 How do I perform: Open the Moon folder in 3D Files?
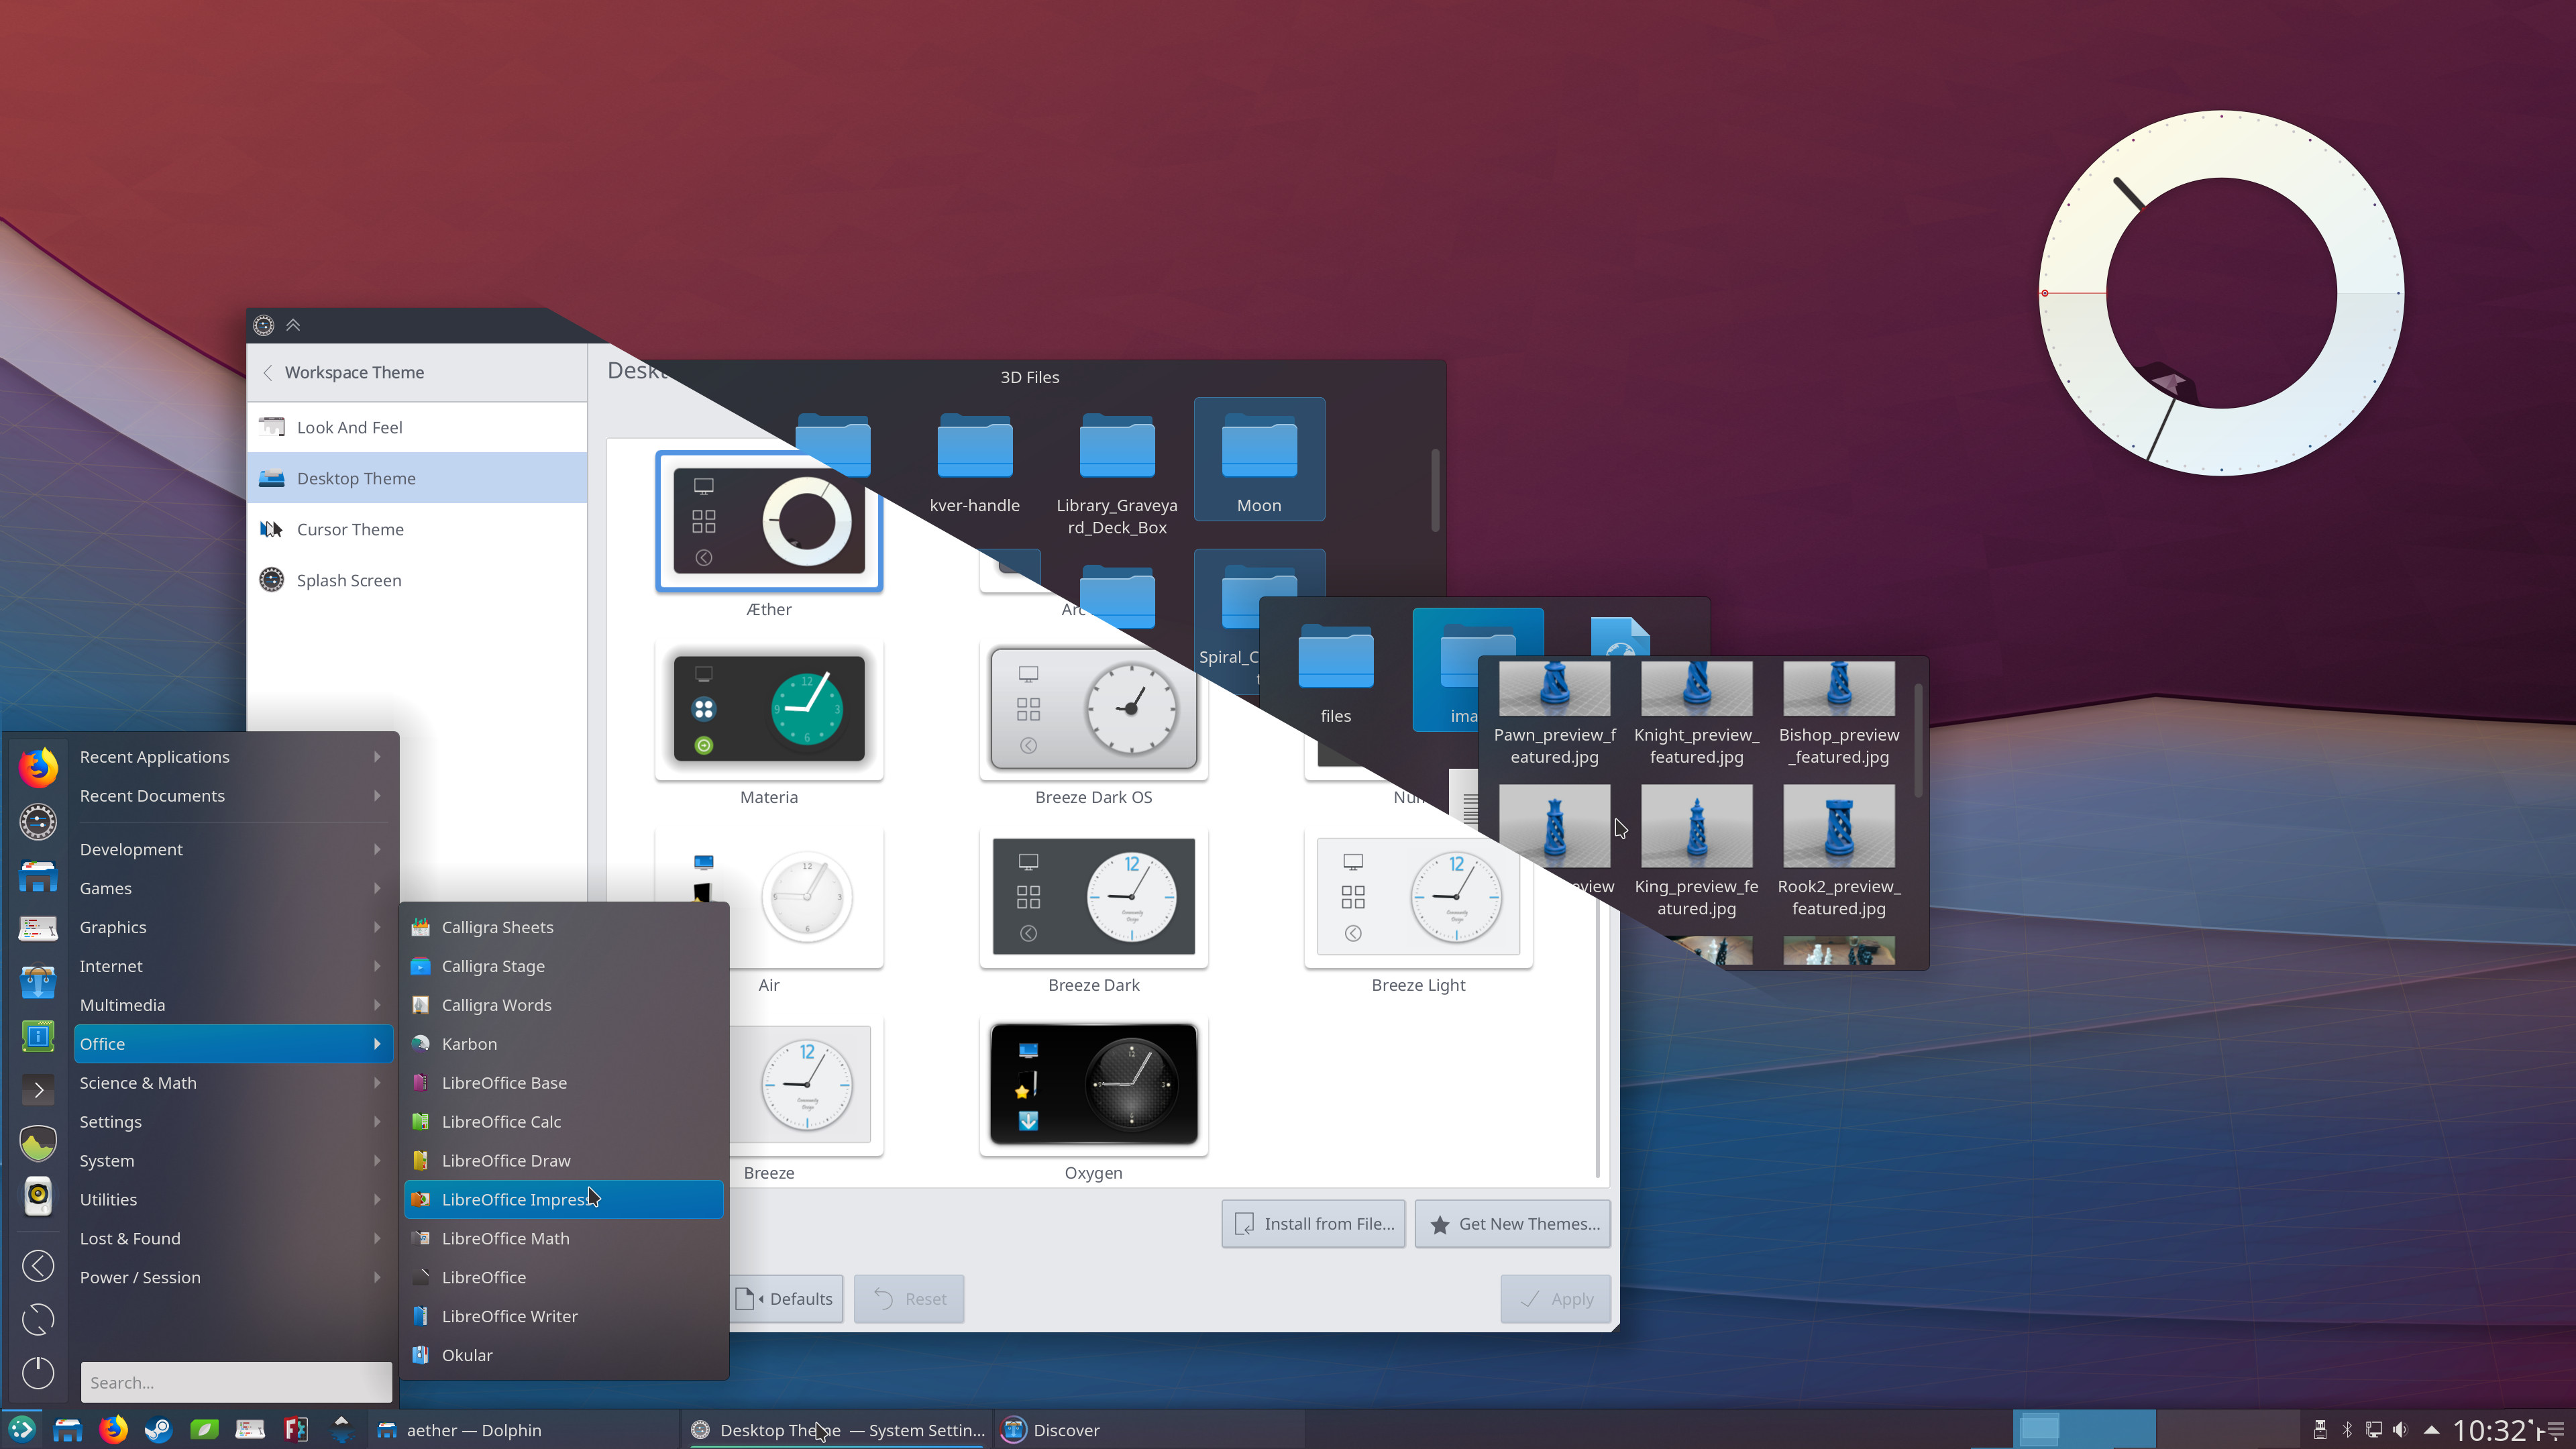pyautogui.click(x=1259, y=459)
